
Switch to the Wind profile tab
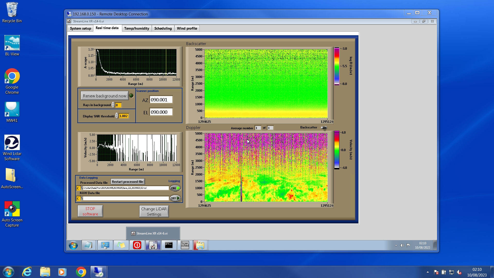pos(187,28)
